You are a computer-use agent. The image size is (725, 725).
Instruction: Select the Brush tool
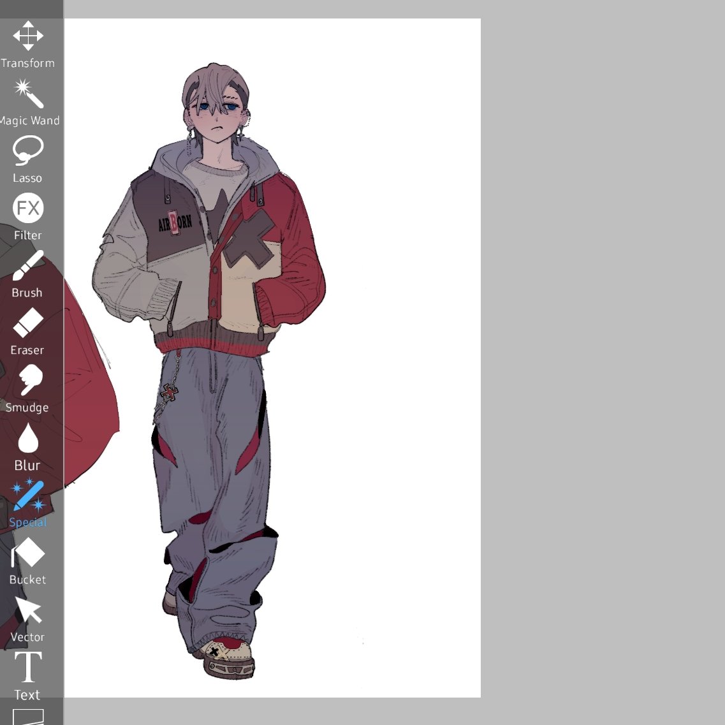pyautogui.click(x=28, y=274)
